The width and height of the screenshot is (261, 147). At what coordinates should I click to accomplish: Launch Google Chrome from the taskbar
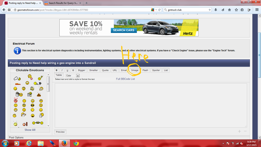(76, 143)
